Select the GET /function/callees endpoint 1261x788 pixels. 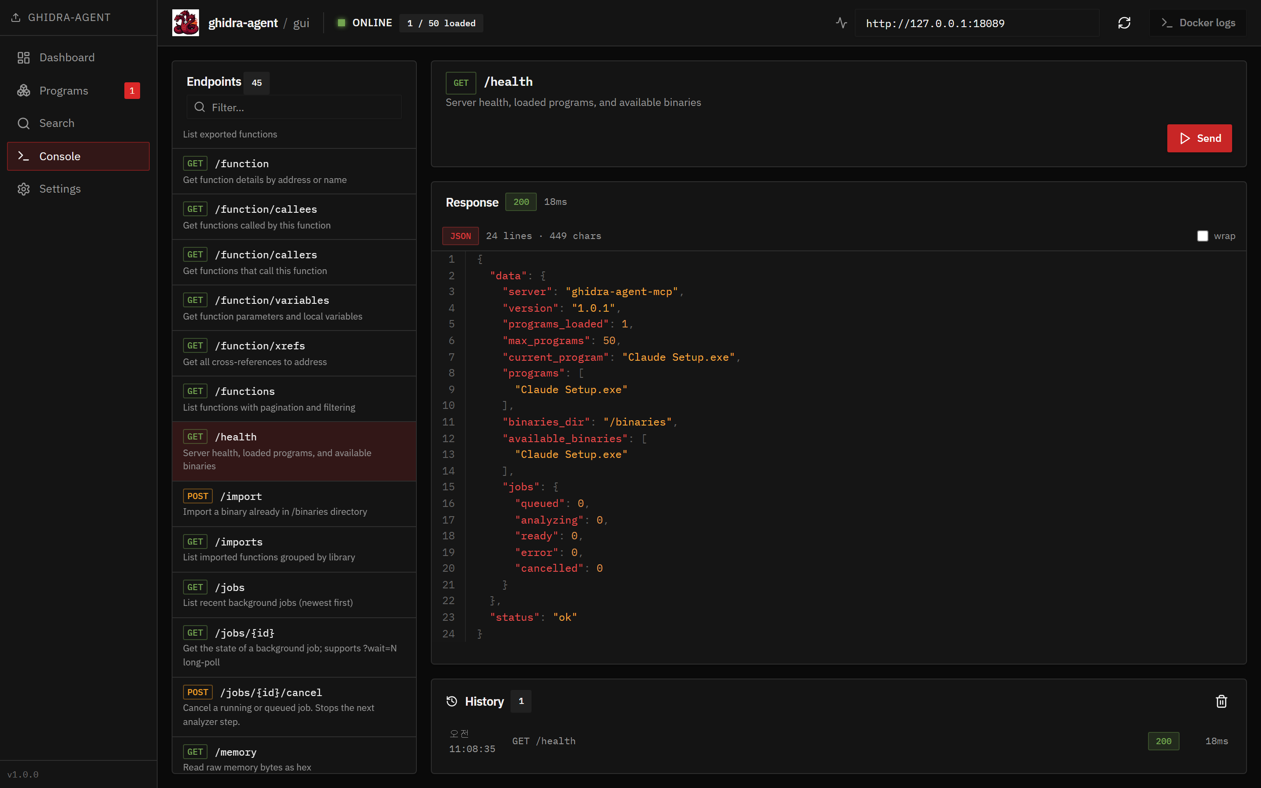(x=294, y=217)
